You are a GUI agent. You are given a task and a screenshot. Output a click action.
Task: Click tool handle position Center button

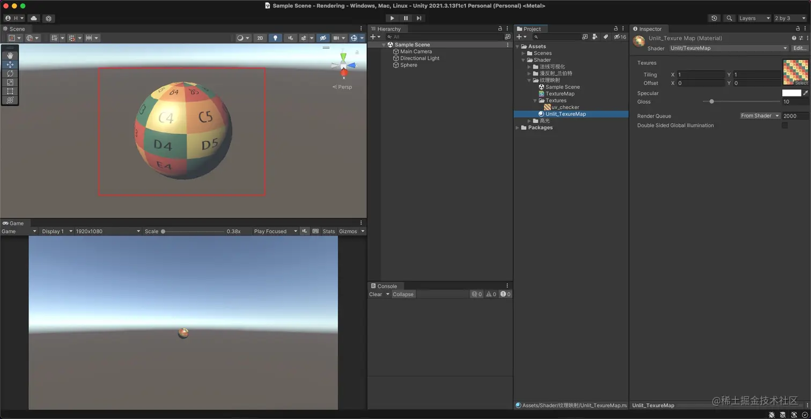[15, 38]
